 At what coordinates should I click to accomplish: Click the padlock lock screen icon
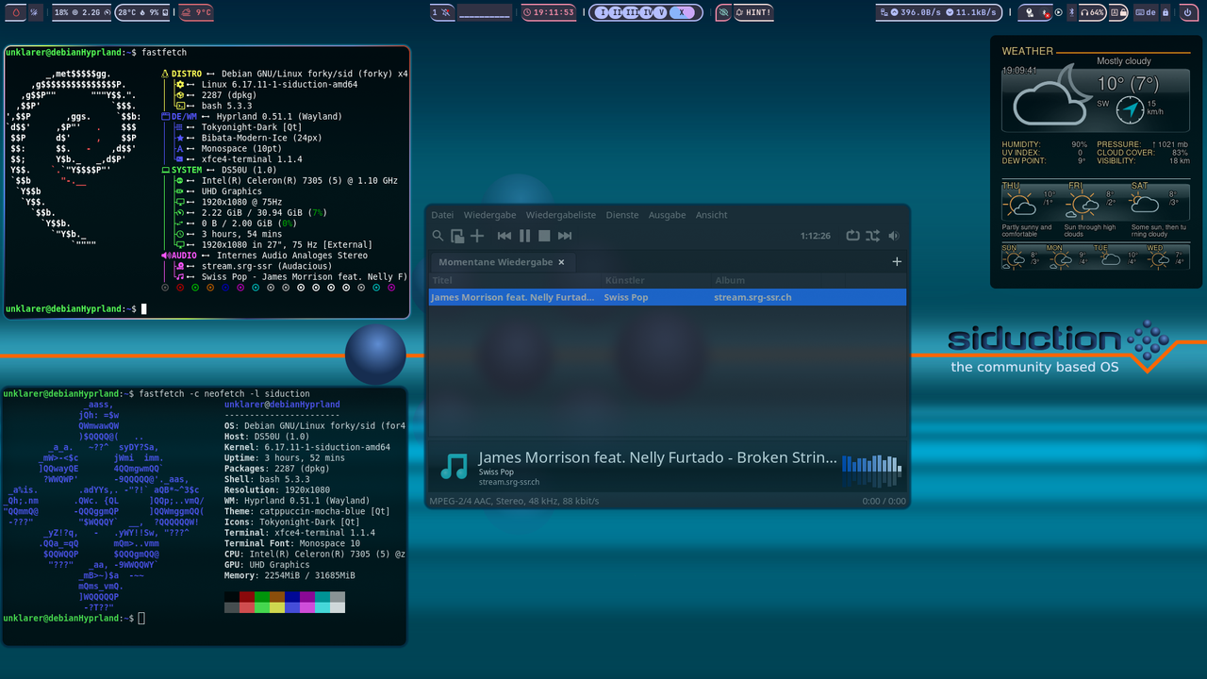[x=1166, y=12]
